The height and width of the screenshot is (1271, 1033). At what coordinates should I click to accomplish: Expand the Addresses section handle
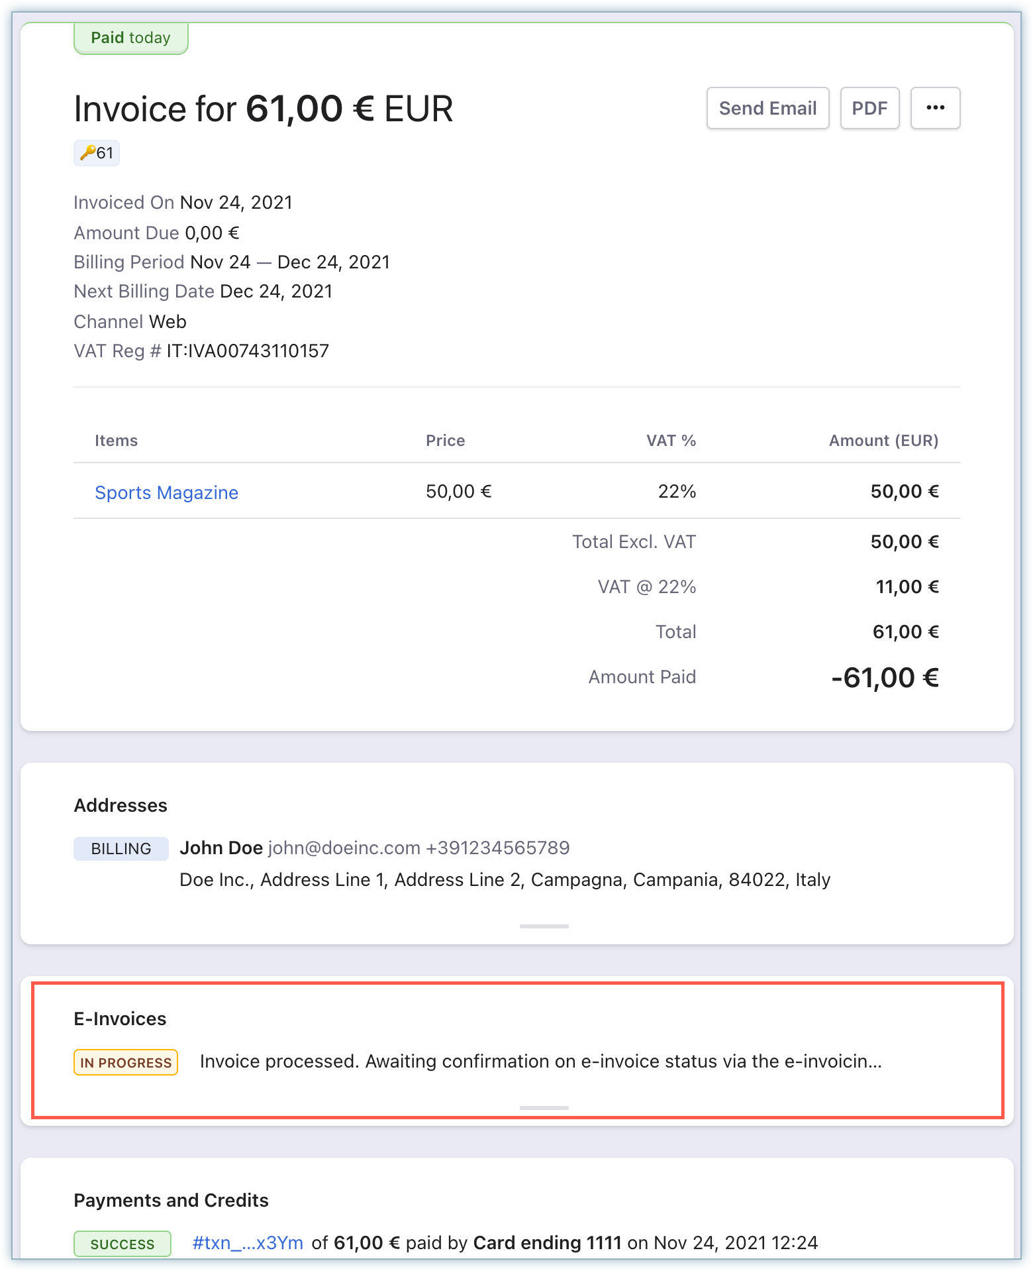click(x=544, y=926)
